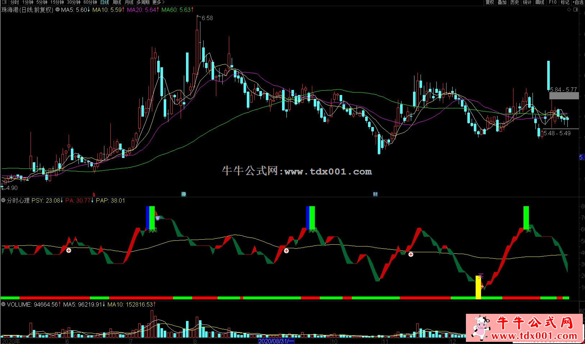Expand the 更多 more periods menu
The image size is (585, 344).
(x=158, y=2)
